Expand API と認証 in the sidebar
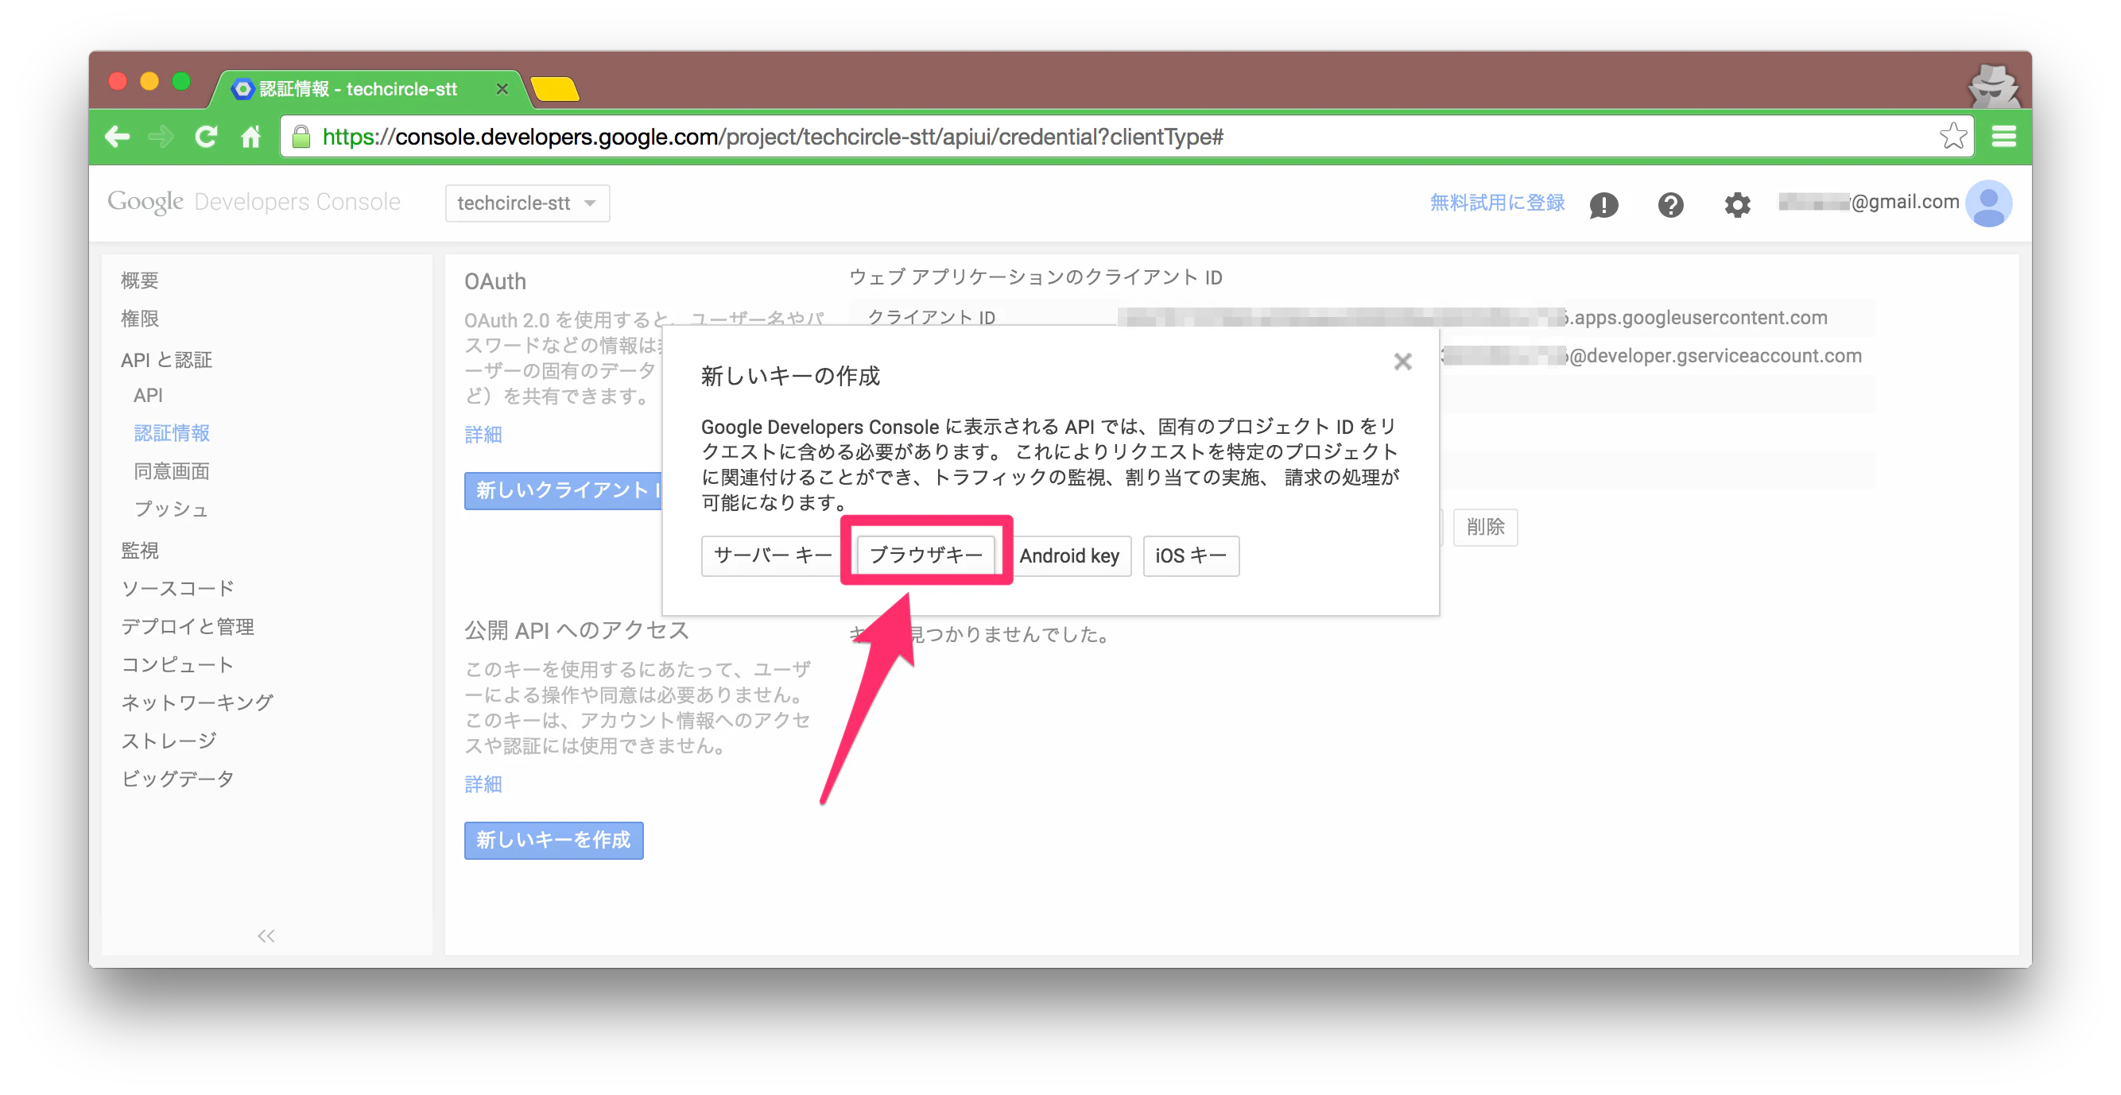 [166, 360]
